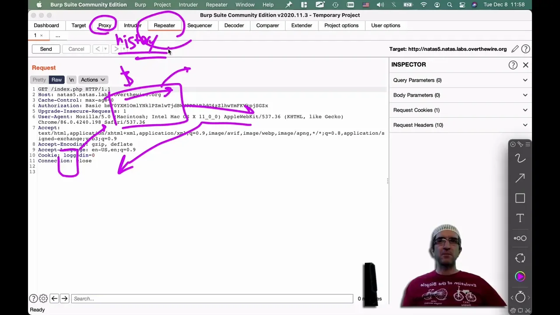Open Control Center in menu bar
Viewport: 560px width, 315px height.
[x=462, y=5]
